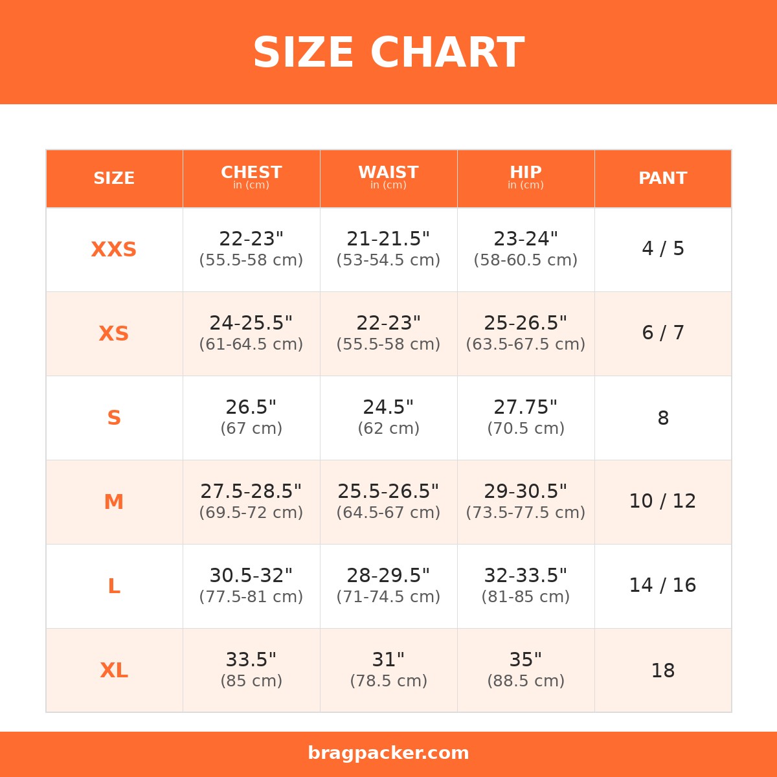Screen dimensions: 777x777
Task: Click the L chest value 30.5-32"
Action: click(x=251, y=576)
